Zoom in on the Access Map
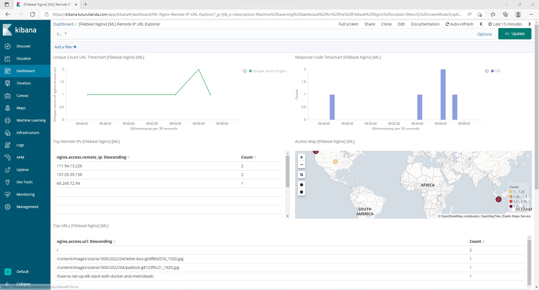This screenshot has width=539, height=290. point(302,157)
